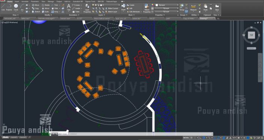Expand the Draw panel arrow
This screenshot has width=264, height=140.
(x=18, y=15)
